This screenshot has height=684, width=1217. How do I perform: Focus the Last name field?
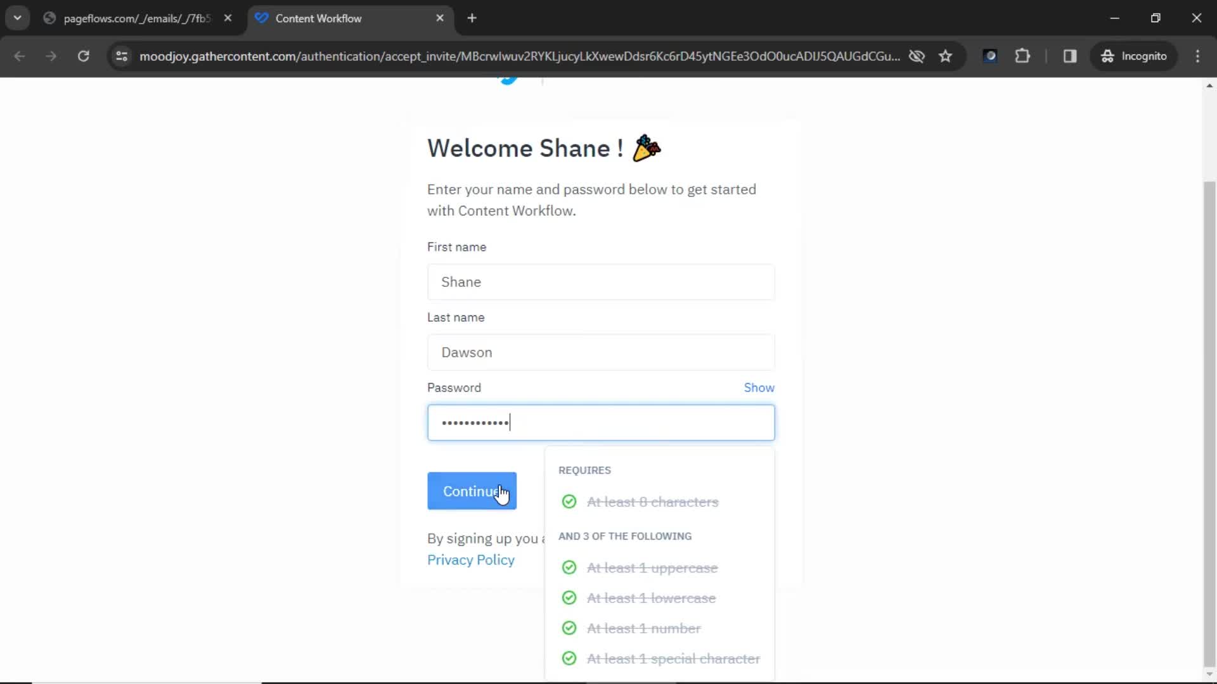[601, 352]
